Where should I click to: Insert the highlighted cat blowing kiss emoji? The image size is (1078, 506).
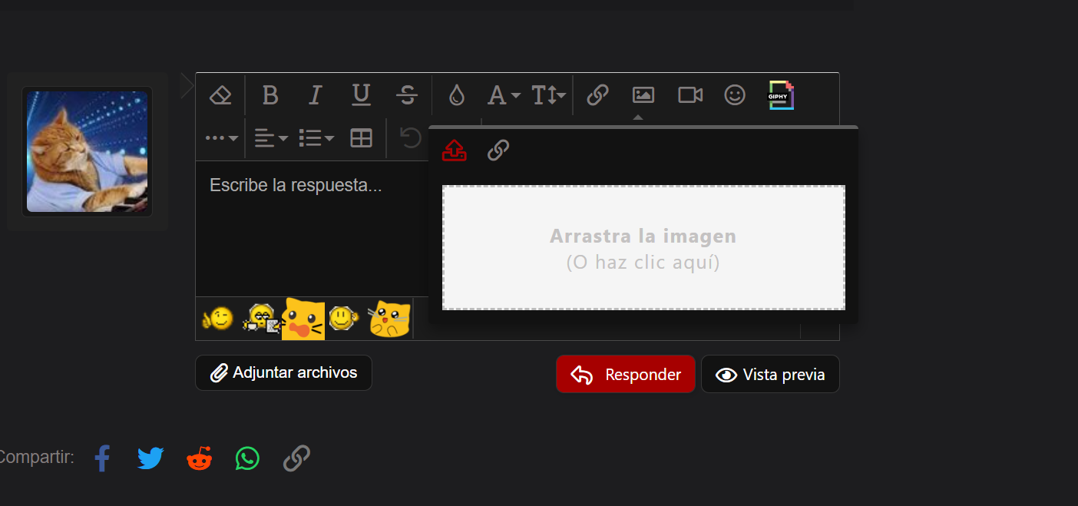[303, 319]
